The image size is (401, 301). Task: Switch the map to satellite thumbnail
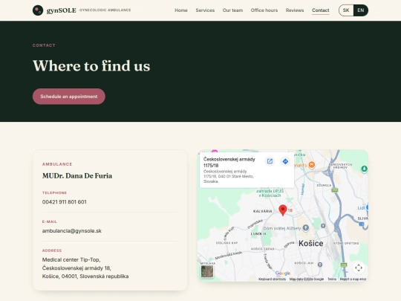207,271
